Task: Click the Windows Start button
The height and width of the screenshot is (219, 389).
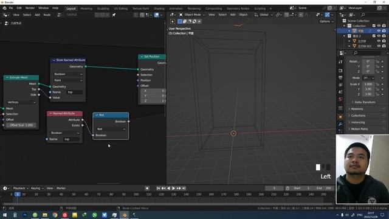Action: click(5, 215)
